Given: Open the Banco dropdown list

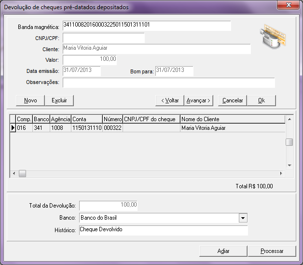Looking at the screenshot, I should pyautogui.click(x=242, y=218).
